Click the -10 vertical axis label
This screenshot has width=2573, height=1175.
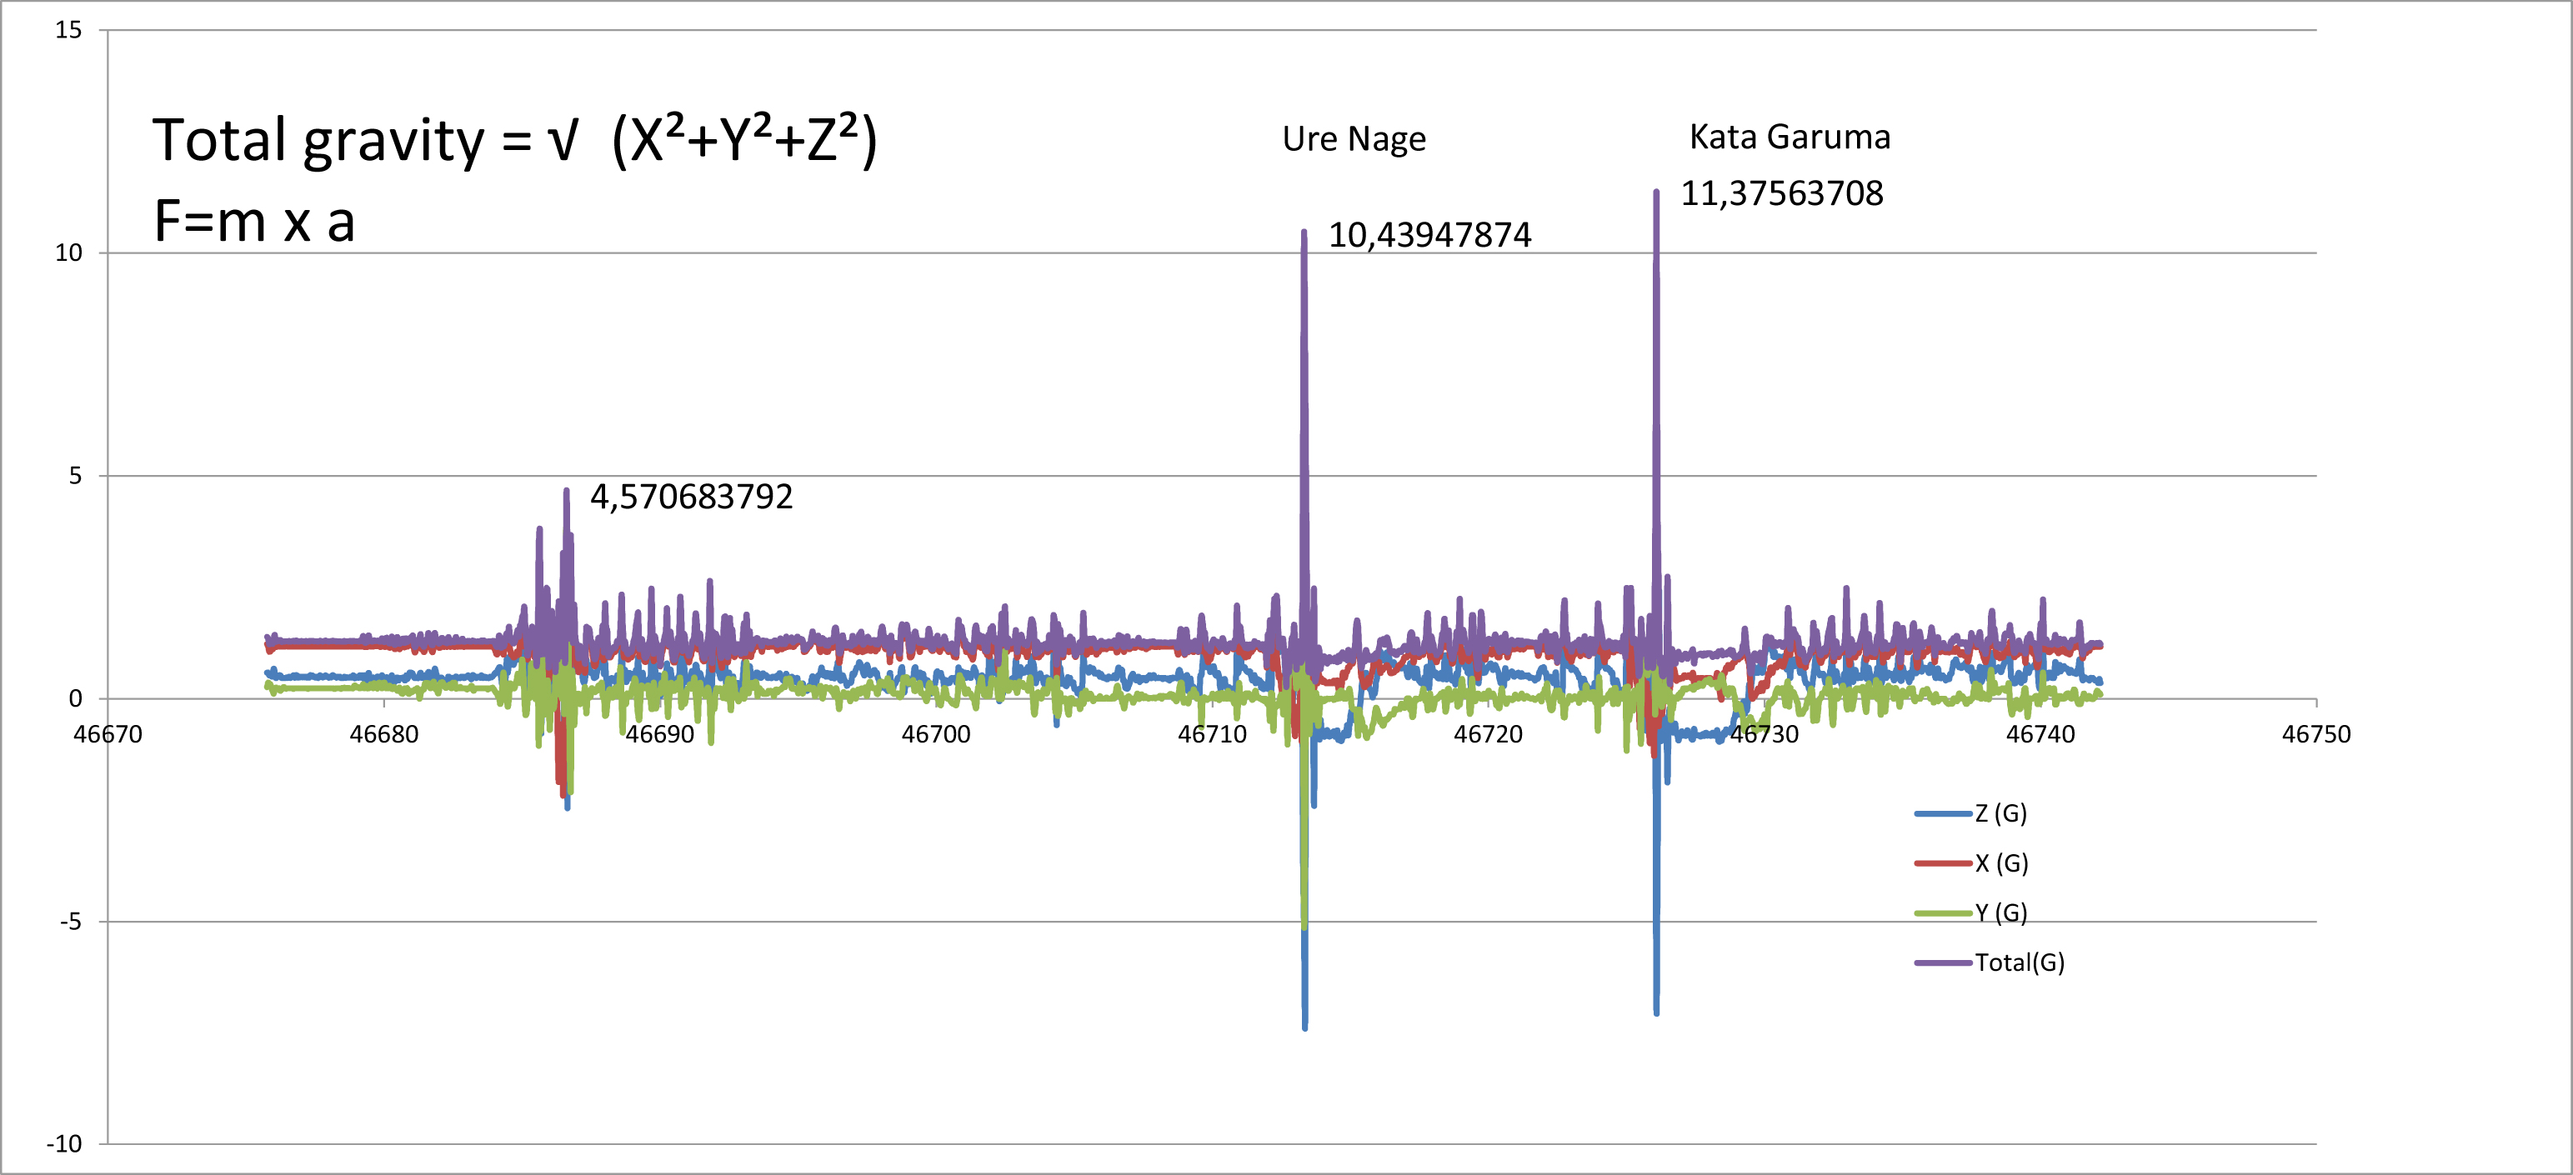(x=65, y=1144)
